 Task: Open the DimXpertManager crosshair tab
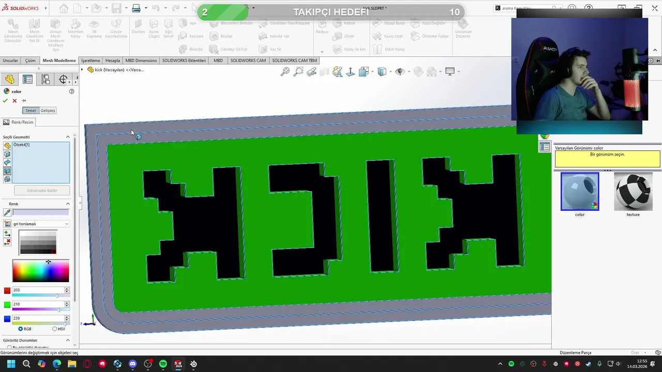tap(63, 79)
